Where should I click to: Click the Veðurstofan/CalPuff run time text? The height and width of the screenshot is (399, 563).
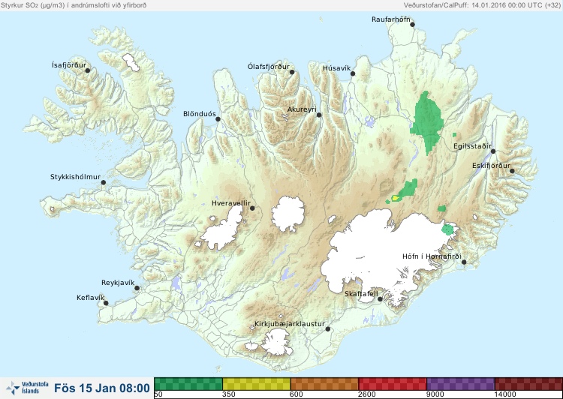(x=481, y=5)
